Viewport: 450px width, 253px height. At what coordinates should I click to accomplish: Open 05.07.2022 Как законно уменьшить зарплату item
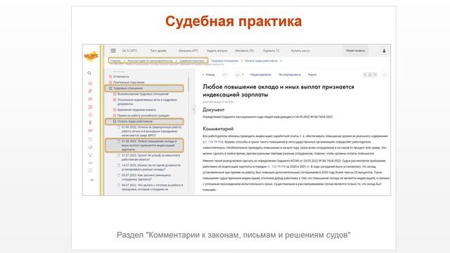[146, 177]
